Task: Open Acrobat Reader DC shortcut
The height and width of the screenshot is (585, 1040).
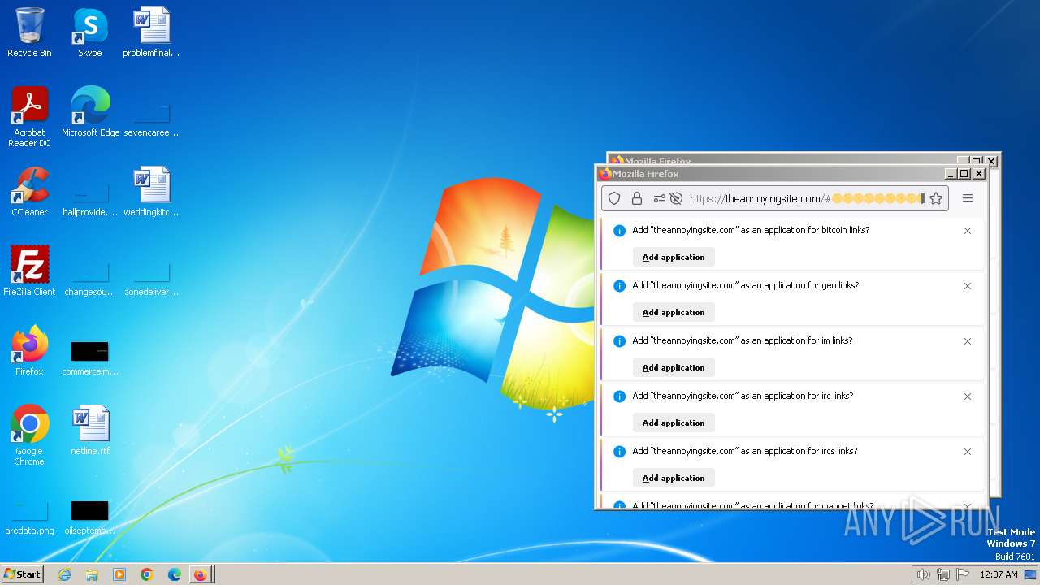Action: pyautogui.click(x=29, y=117)
